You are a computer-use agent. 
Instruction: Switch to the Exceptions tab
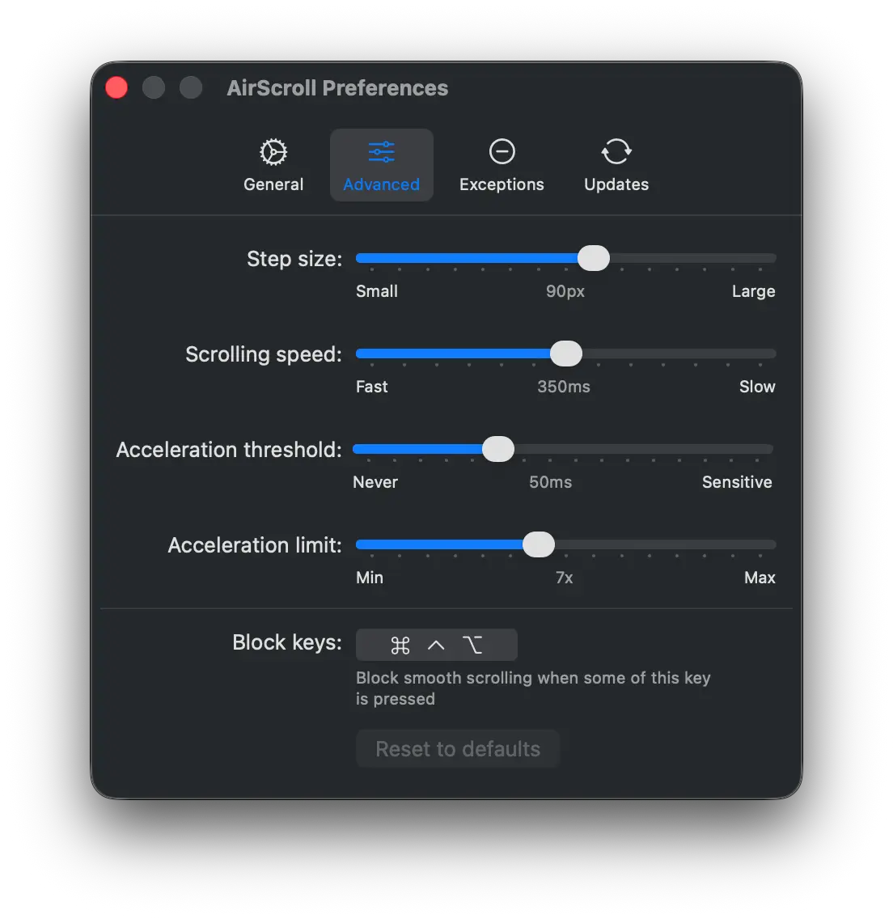click(502, 166)
